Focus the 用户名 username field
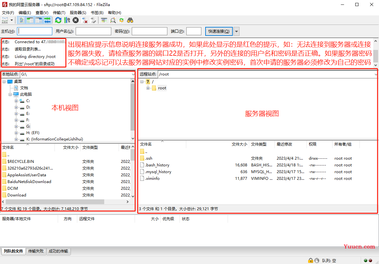The width and height of the screenshot is (379, 264). coord(93,31)
